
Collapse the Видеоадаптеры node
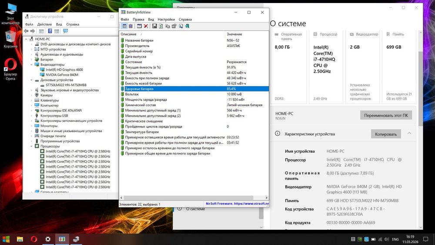(31, 65)
